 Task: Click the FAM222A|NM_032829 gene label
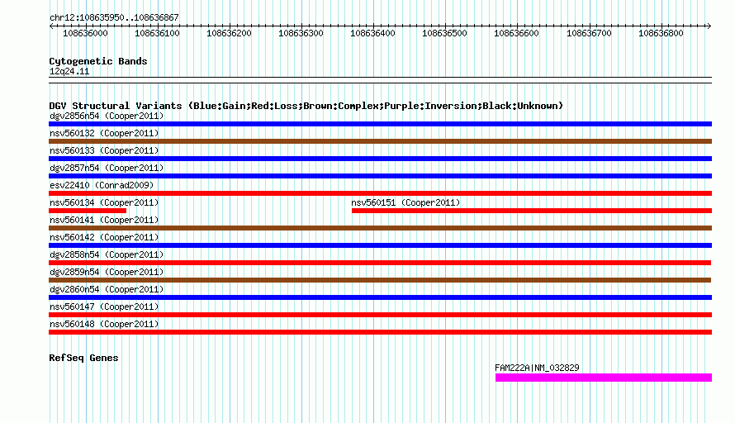click(x=537, y=368)
